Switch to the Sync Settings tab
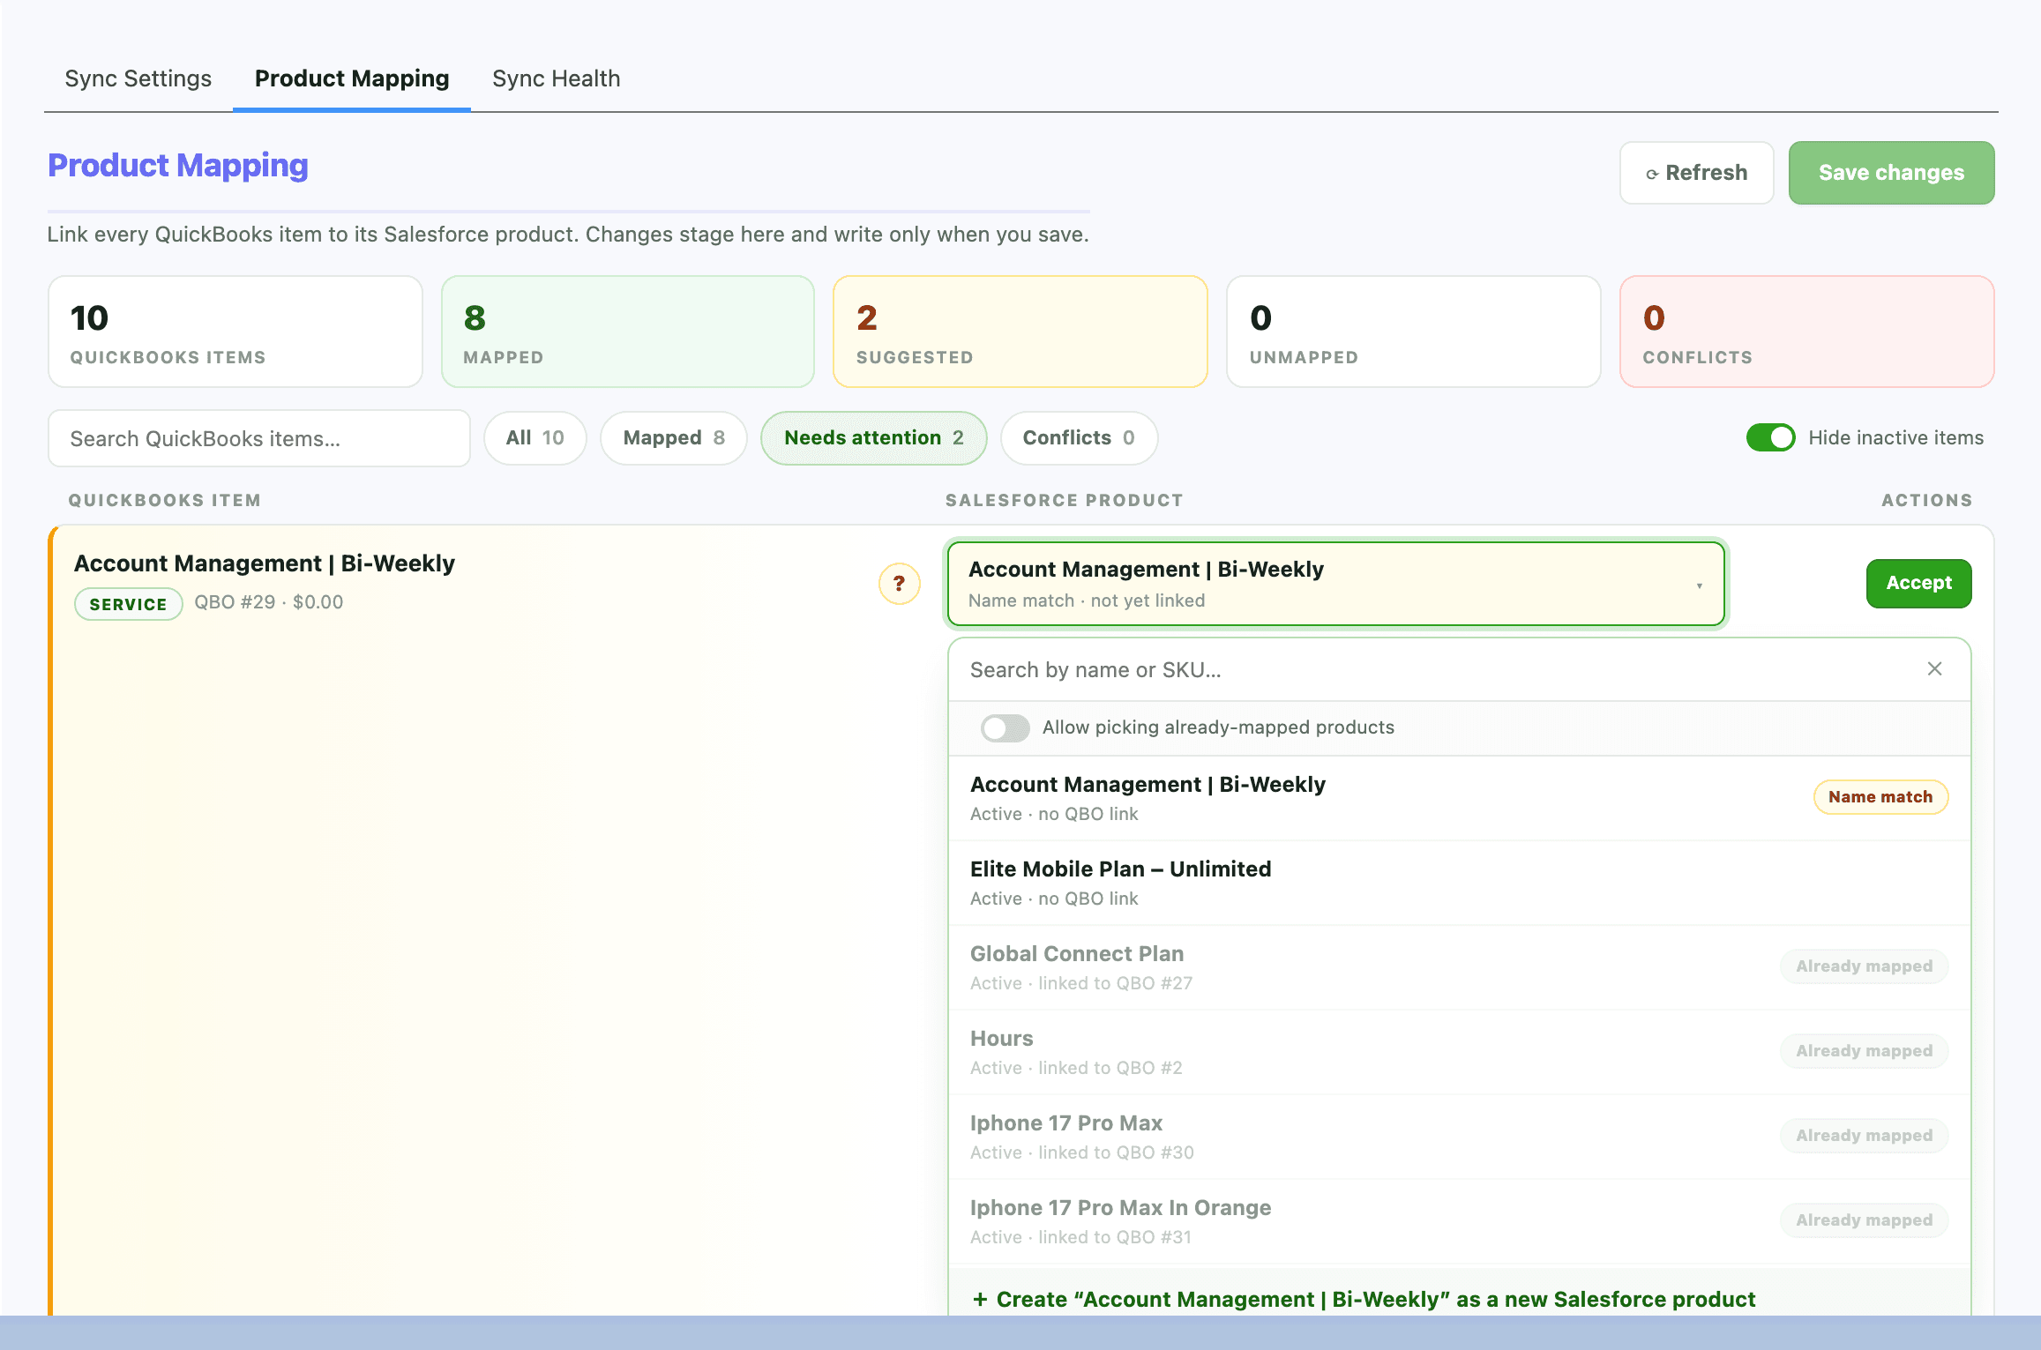The image size is (2041, 1350). [138, 78]
